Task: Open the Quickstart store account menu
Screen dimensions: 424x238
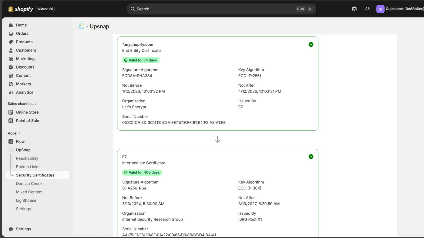Action: pyautogui.click(x=400, y=9)
